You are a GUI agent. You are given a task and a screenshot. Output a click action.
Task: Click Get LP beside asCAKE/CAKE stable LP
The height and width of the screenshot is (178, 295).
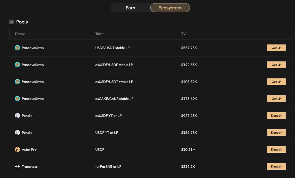pyautogui.click(x=276, y=99)
